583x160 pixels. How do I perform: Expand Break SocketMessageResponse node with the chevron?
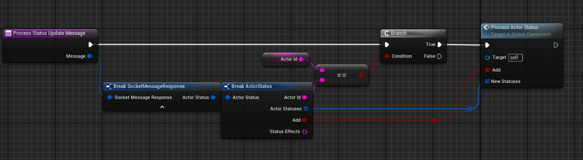162,107
